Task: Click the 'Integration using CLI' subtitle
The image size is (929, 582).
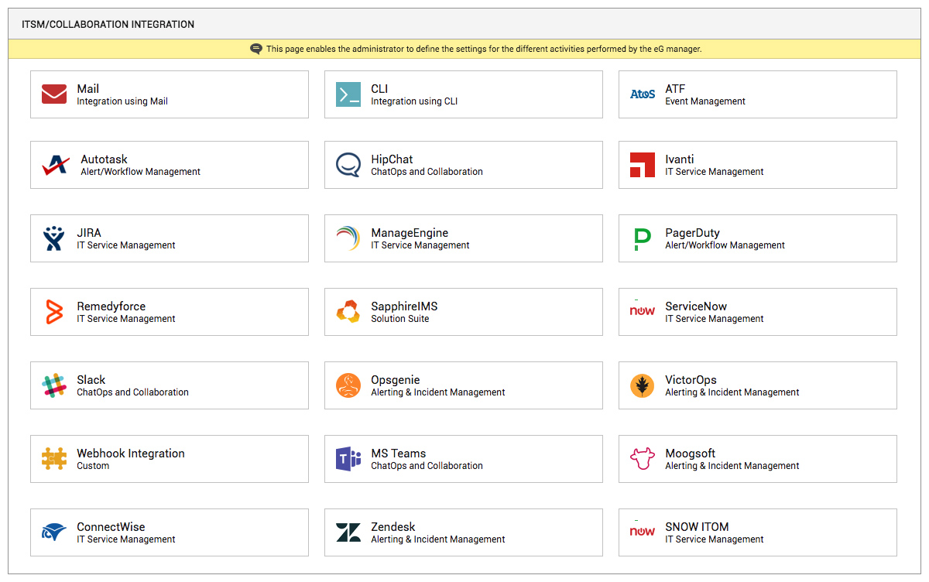Action: 414,101
